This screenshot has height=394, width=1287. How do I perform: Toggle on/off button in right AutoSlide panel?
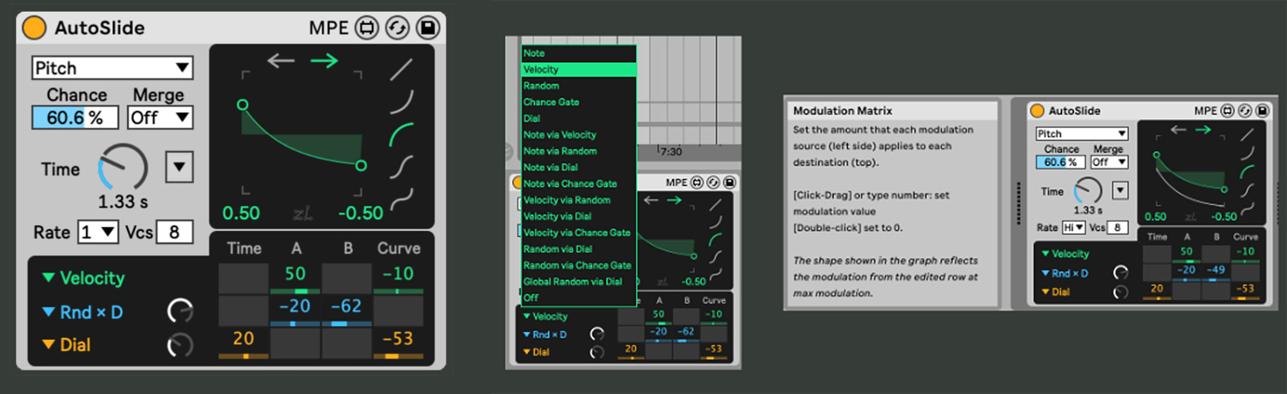(x=1038, y=111)
